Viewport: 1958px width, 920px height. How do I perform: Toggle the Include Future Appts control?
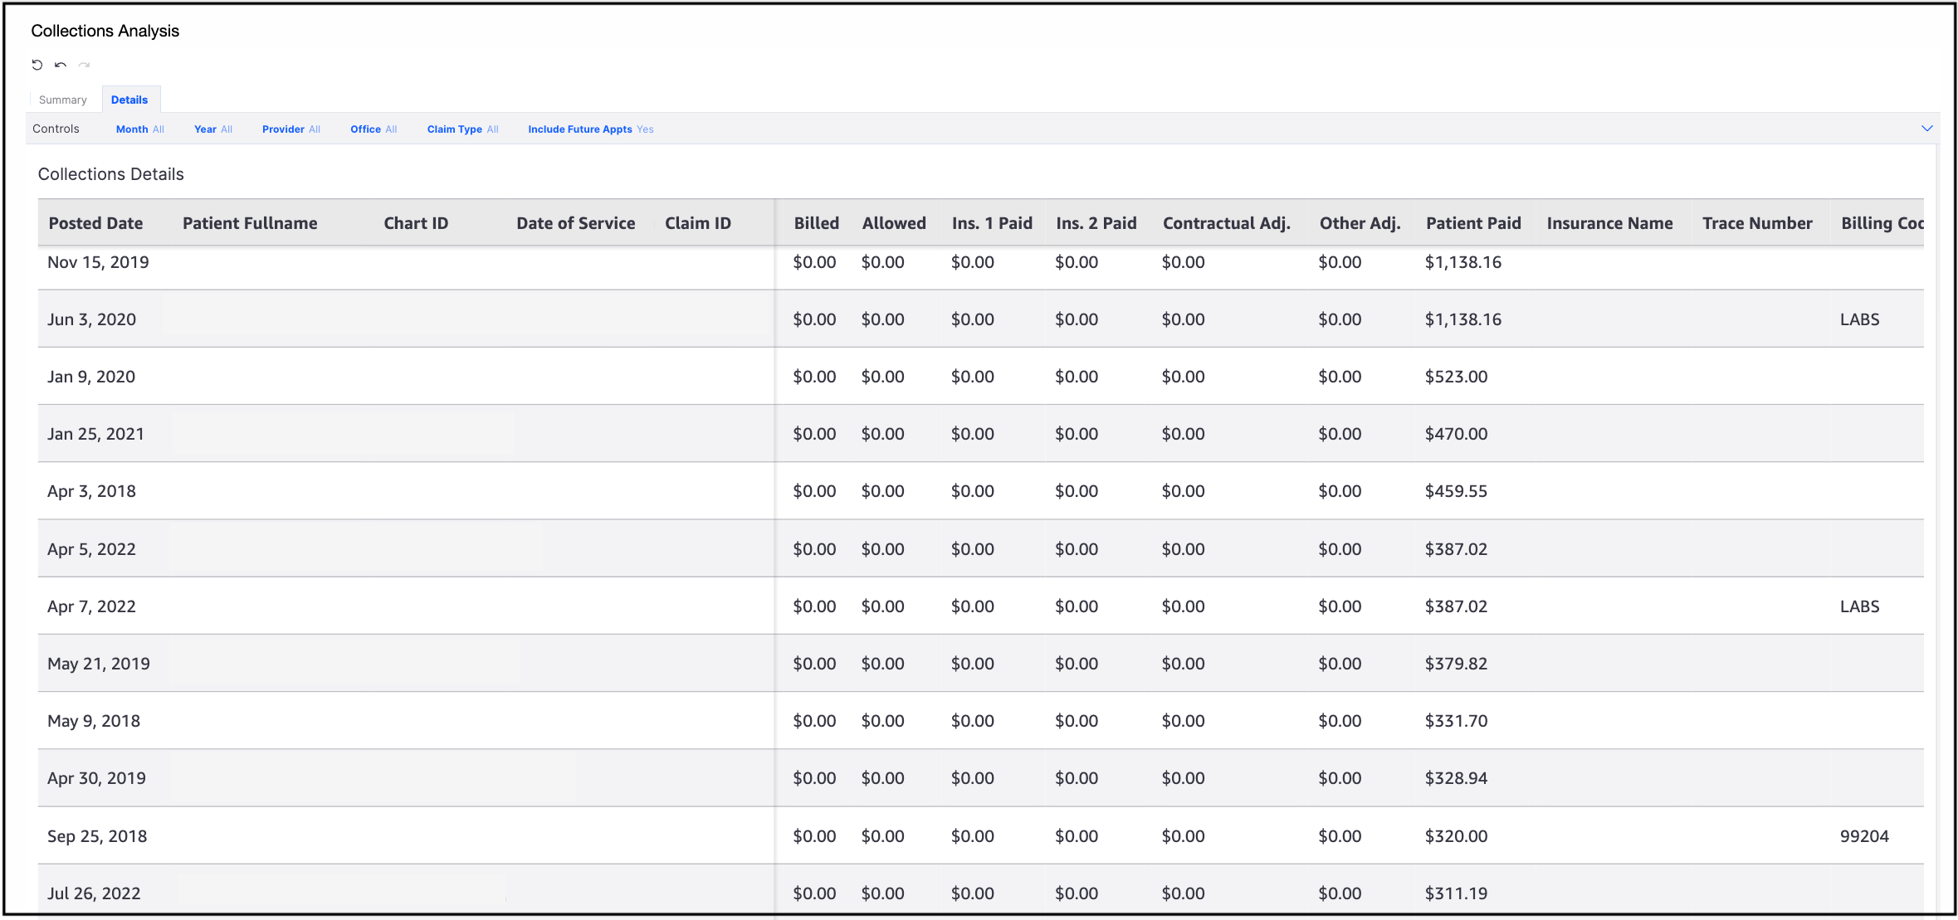590,129
